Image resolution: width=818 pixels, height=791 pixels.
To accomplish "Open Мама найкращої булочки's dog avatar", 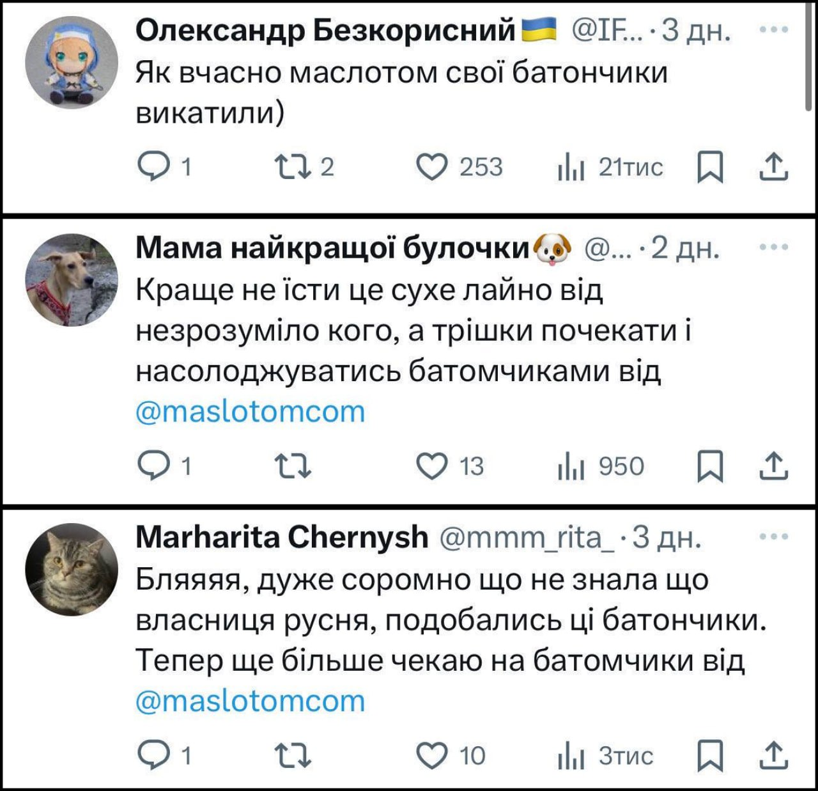I will click(x=72, y=280).
